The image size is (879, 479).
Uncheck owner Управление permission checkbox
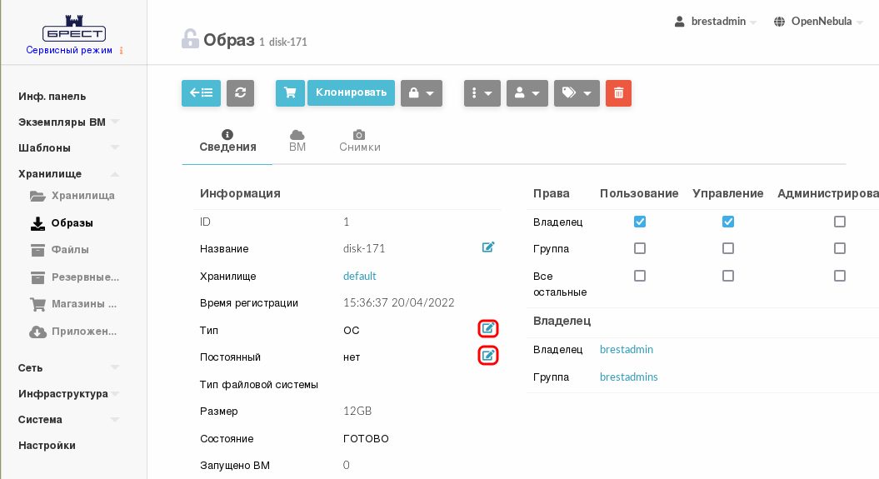click(728, 222)
